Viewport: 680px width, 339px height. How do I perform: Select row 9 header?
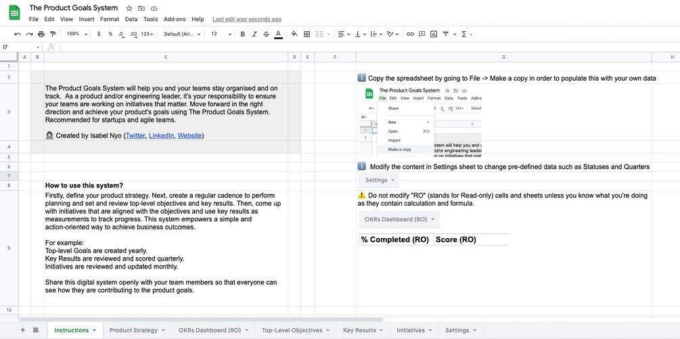coord(9,248)
